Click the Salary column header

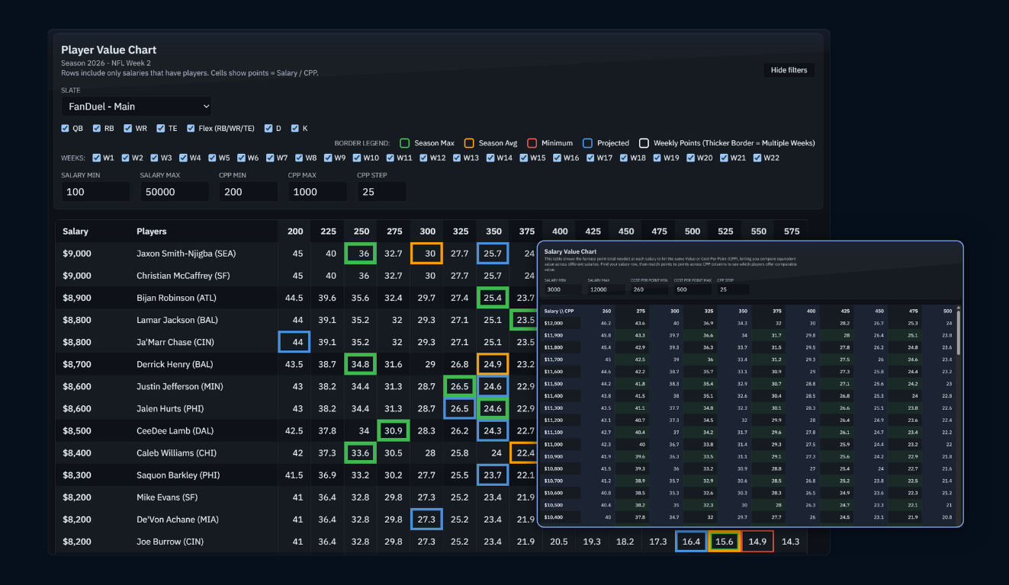point(76,232)
